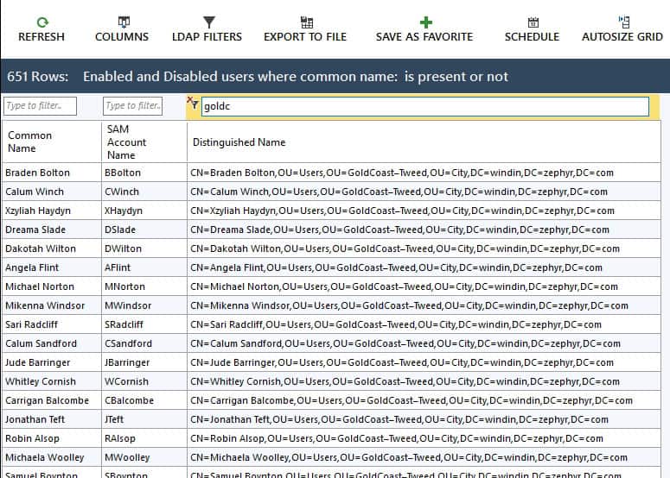Click the XHaydyn account cell

click(144, 211)
